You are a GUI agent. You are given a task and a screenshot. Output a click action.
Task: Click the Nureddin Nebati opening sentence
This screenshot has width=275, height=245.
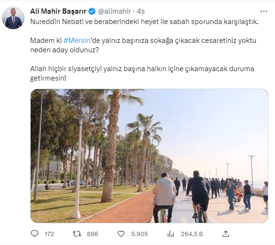145,22
